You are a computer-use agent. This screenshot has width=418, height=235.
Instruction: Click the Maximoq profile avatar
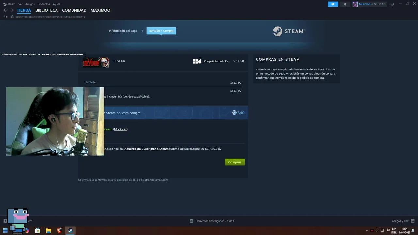(355, 4)
